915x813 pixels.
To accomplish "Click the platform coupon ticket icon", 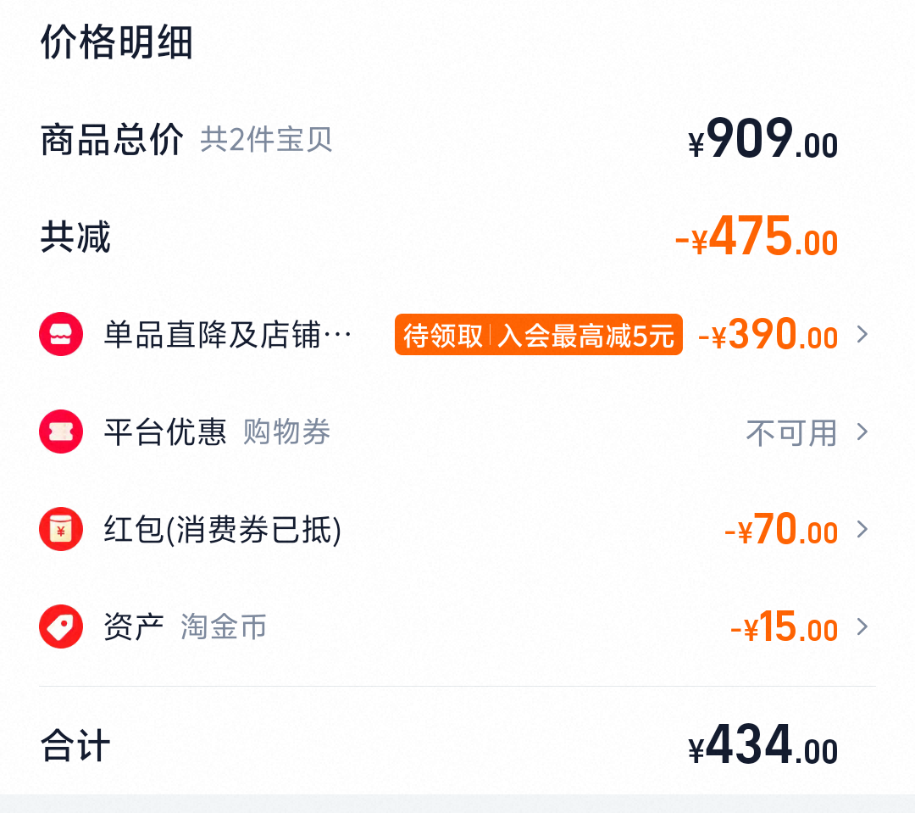I will [x=61, y=432].
